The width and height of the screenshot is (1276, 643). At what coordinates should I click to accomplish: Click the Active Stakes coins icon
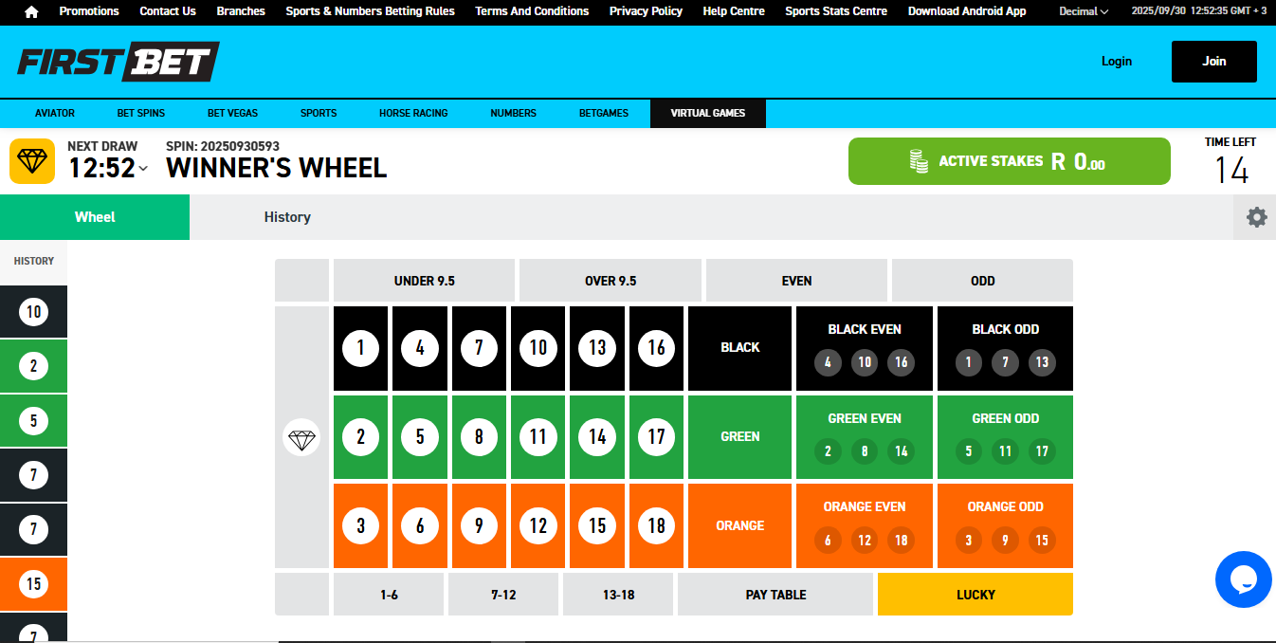917,161
